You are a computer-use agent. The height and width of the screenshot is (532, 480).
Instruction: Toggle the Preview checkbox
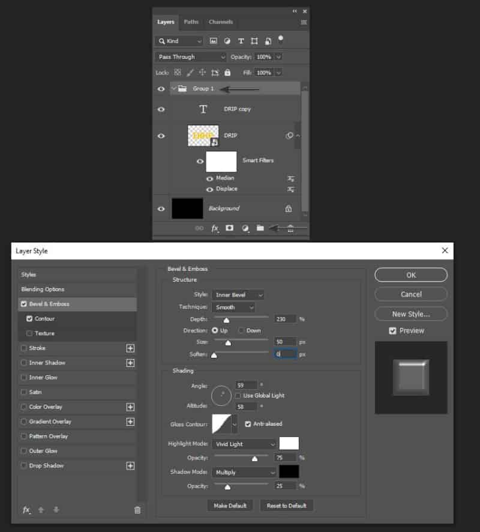click(392, 331)
